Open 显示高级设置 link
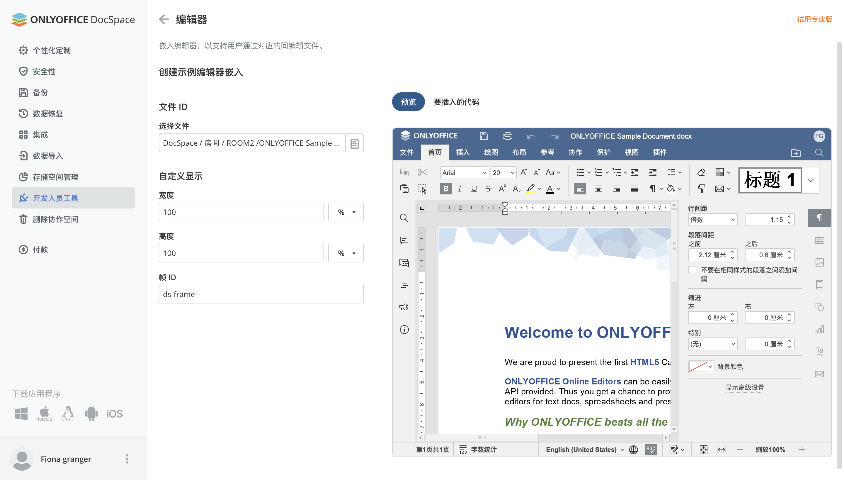The width and height of the screenshot is (844, 480). coord(745,387)
